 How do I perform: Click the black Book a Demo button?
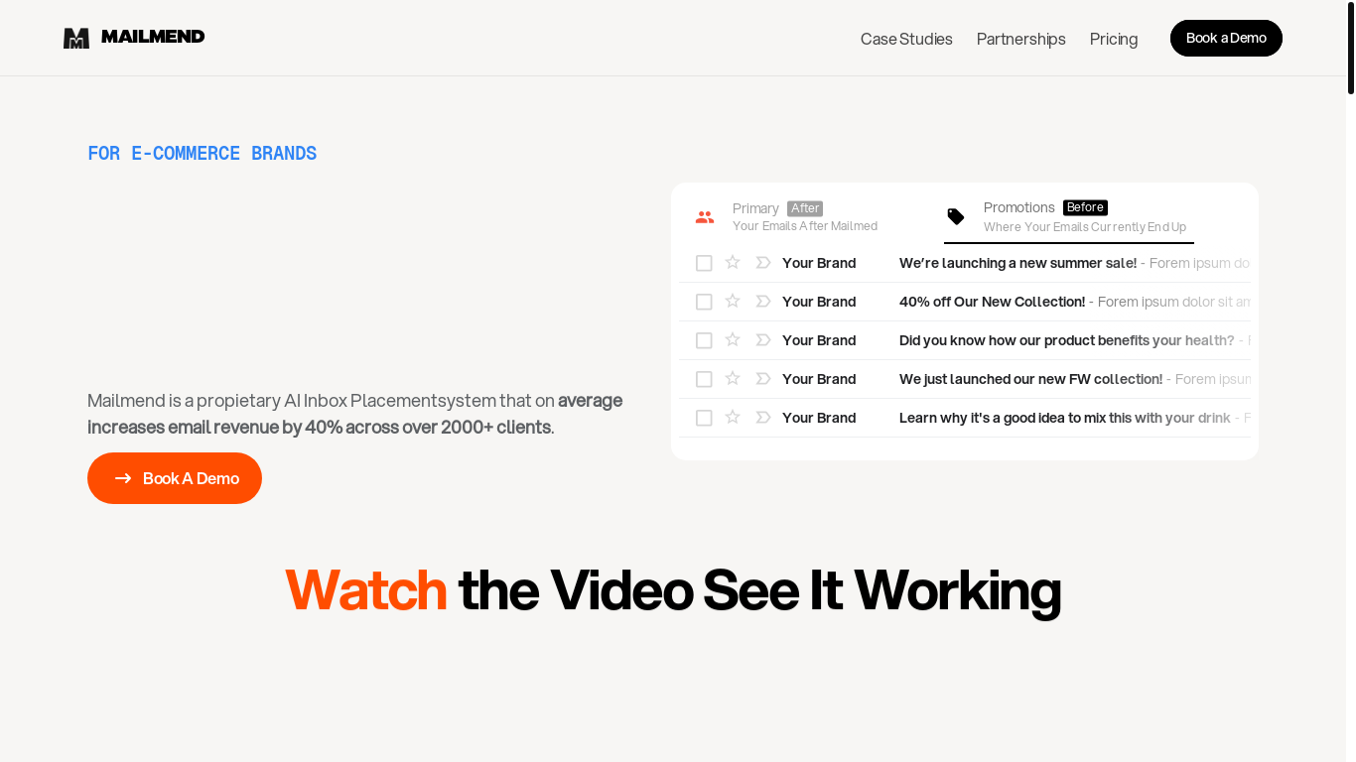pos(1226,38)
